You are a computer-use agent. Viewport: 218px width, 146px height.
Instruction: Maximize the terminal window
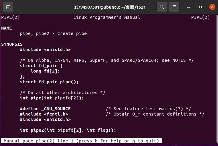pyautogui.click(x=200, y=7)
